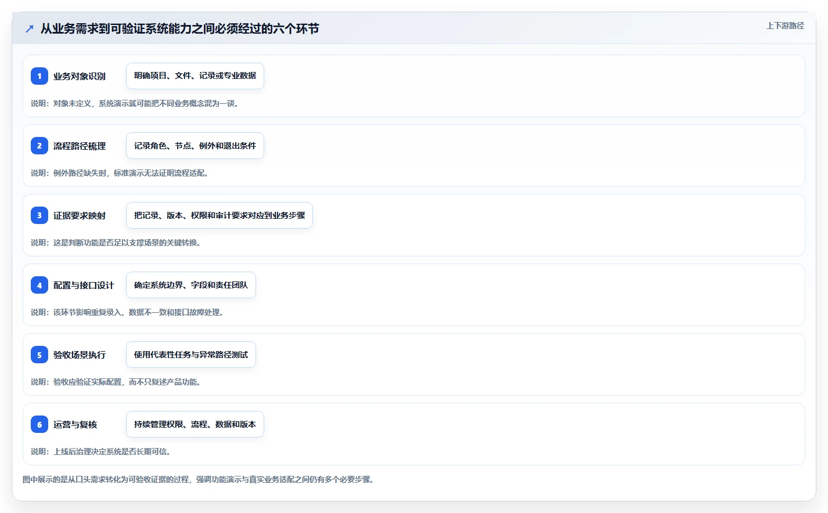
Task: Click the 持续管理权限、流程、数据和版本 chip
Action: [x=195, y=424]
